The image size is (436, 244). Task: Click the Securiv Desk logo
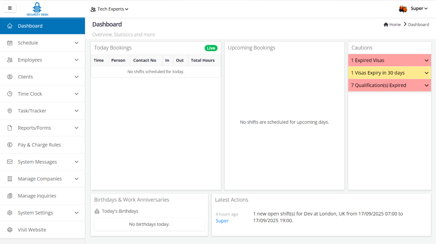click(37, 9)
